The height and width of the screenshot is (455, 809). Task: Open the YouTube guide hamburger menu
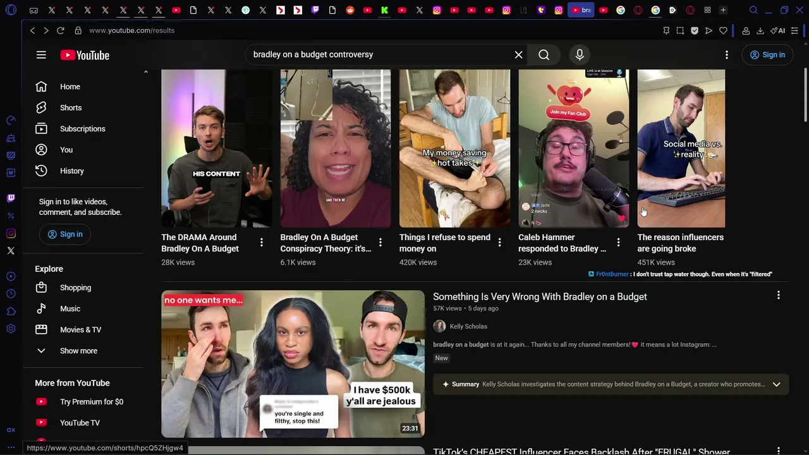pos(41,55)
